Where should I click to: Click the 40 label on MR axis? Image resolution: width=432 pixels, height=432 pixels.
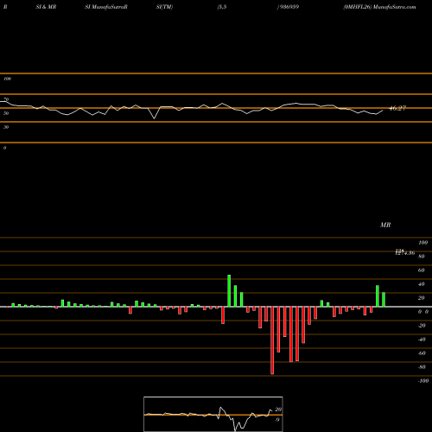point(422,284)
